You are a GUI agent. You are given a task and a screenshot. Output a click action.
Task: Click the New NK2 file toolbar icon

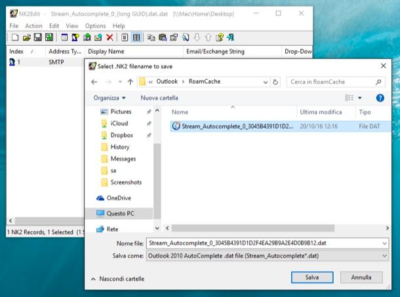[x=15, y=38]
